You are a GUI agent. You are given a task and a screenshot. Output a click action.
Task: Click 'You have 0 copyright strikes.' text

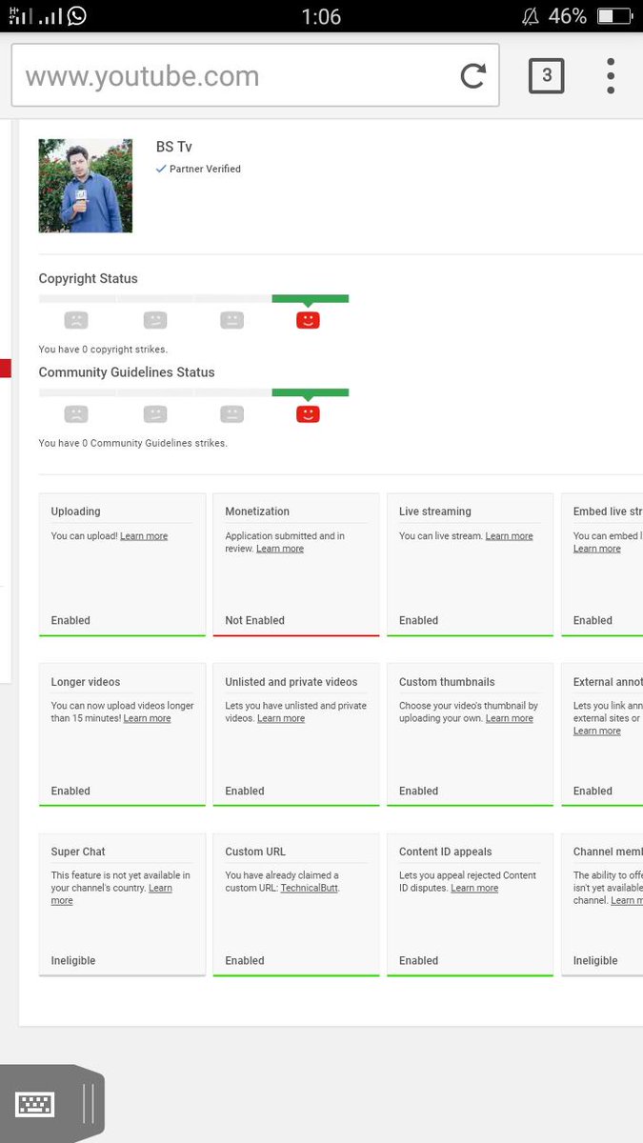coord(103,350)
